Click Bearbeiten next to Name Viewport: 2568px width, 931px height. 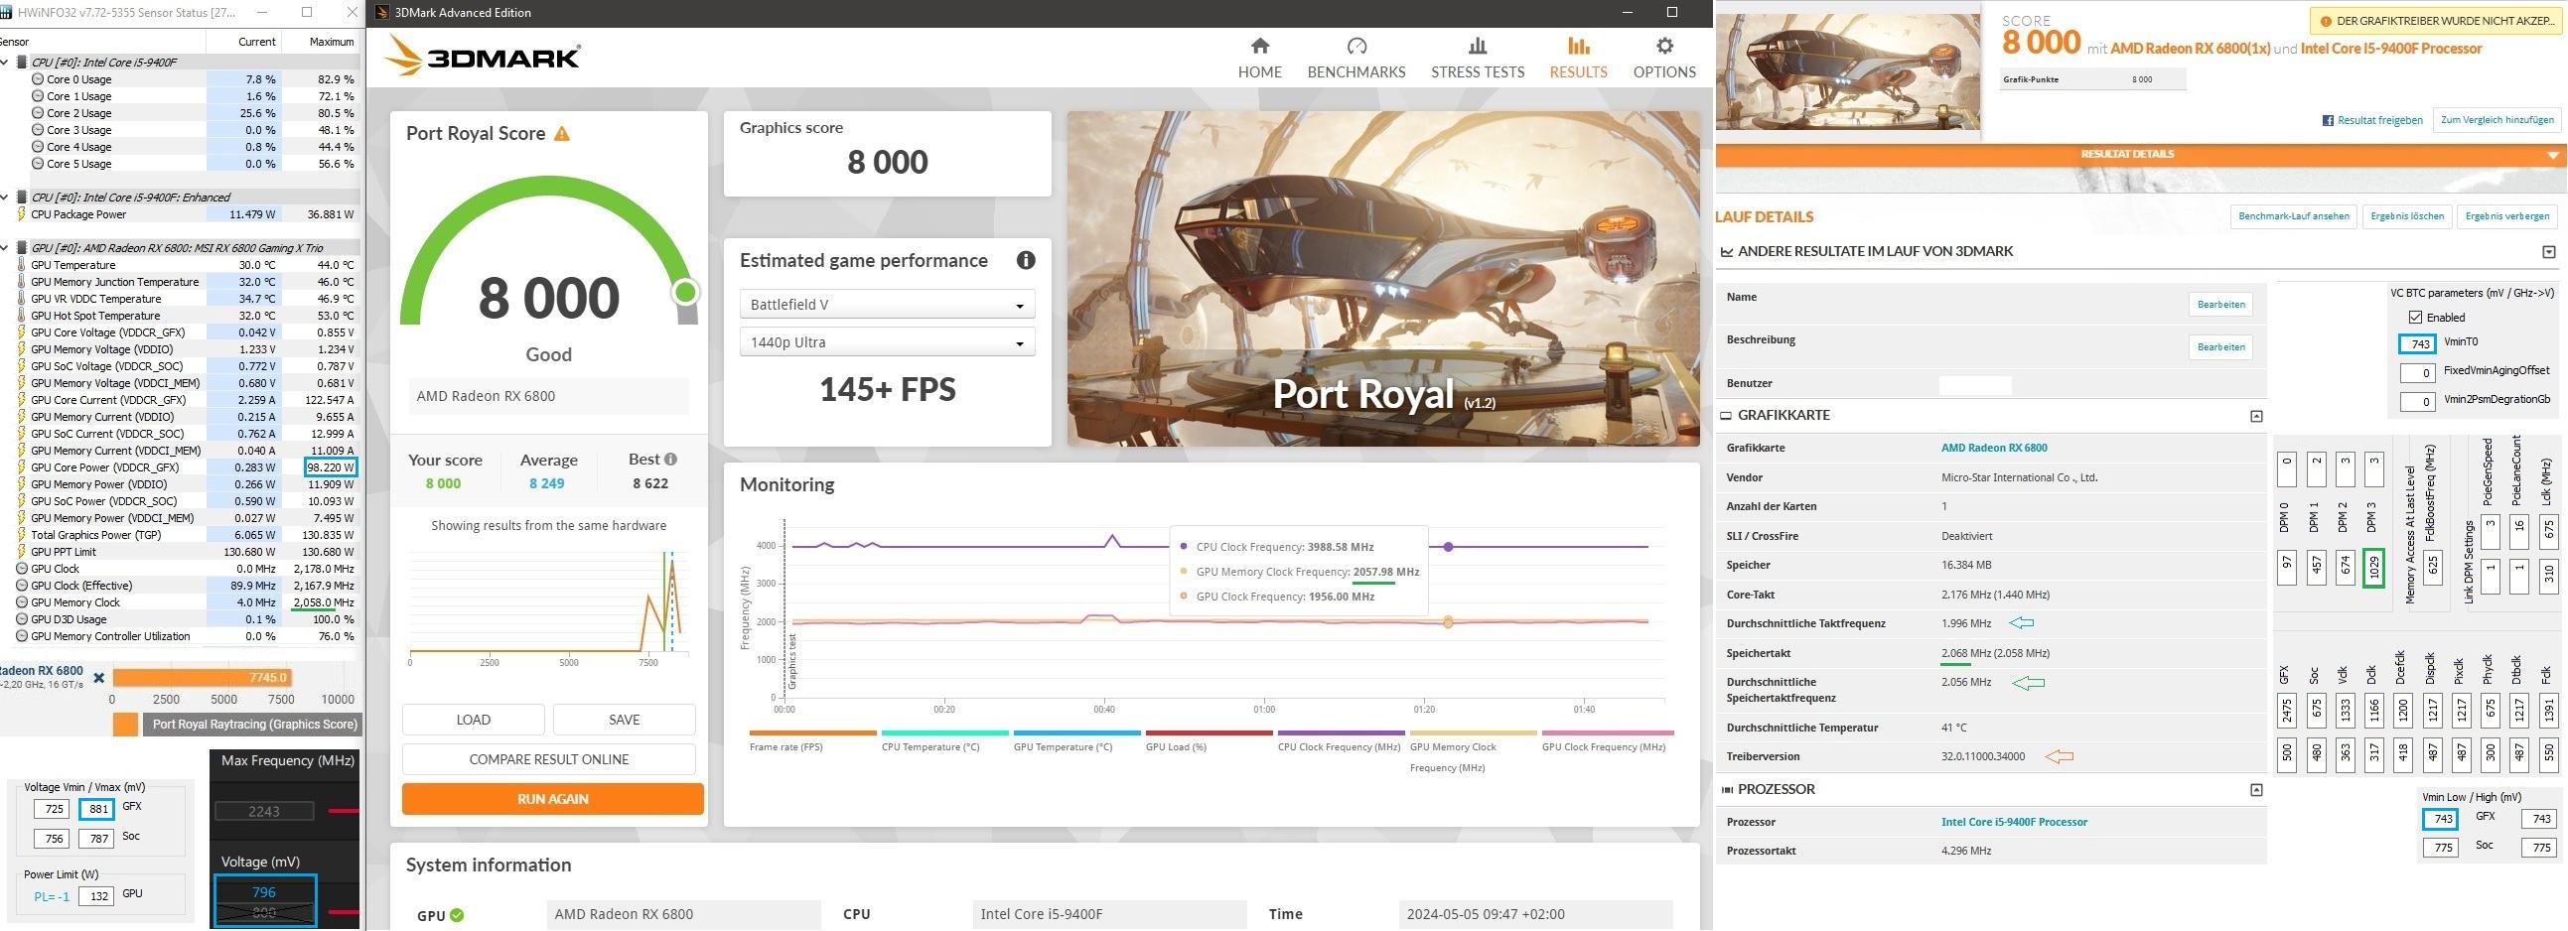2221,305
